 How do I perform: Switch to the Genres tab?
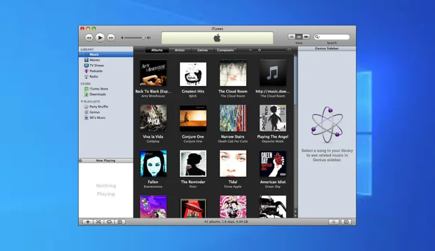[x=202, y=50]
